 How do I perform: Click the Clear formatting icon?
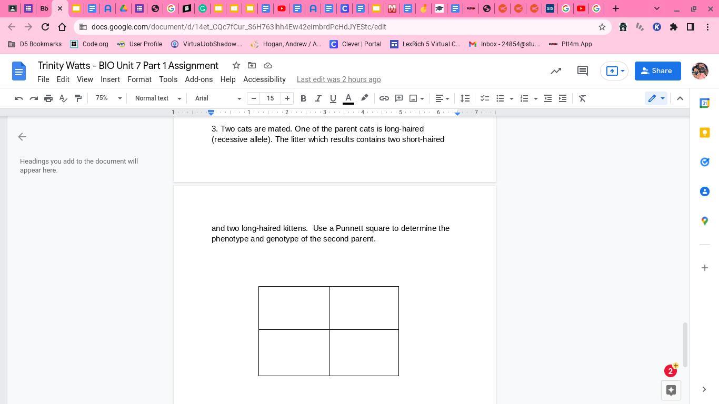click(x=582, y=98)
